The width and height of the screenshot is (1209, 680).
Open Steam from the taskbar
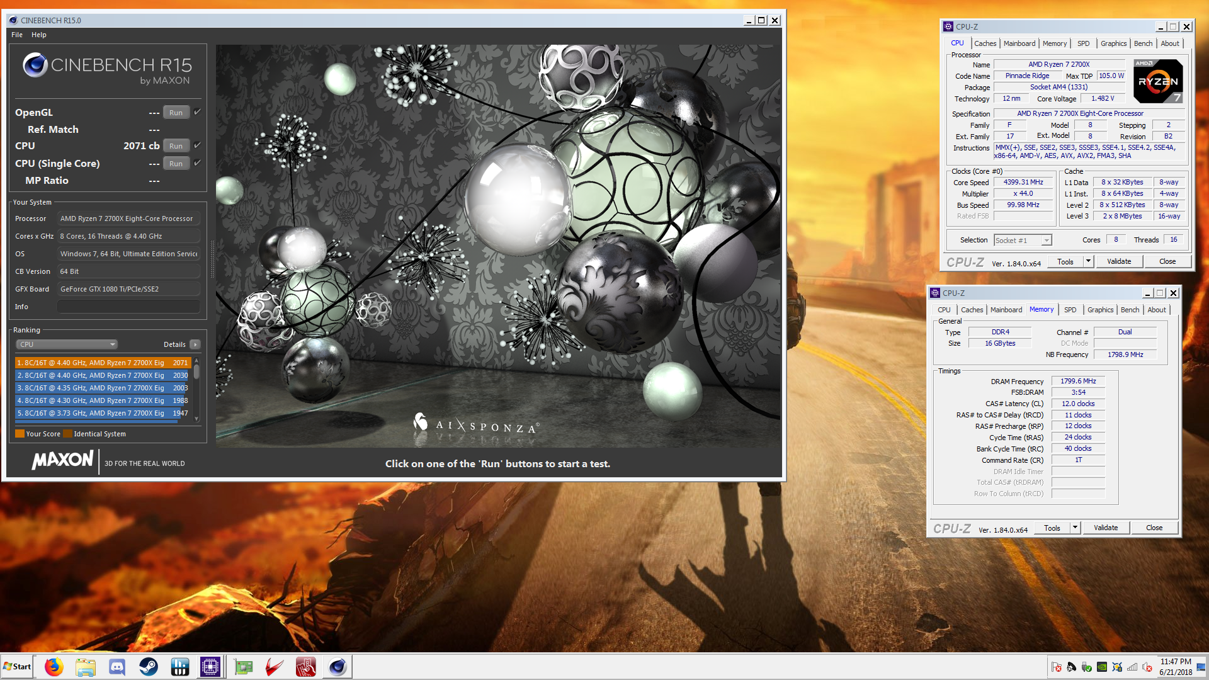[149, 667]
